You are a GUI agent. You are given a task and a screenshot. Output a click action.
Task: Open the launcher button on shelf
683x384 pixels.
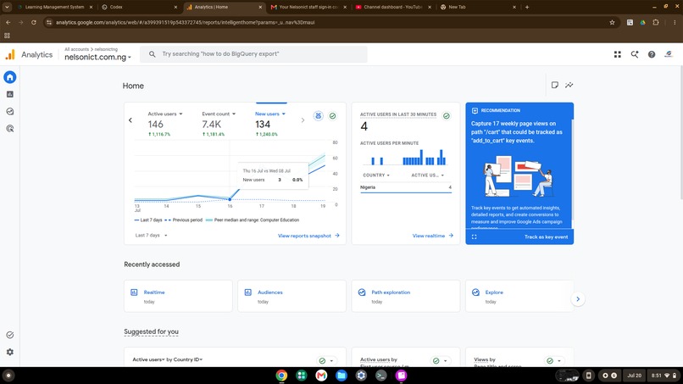pyautogui.click(x=8, y=376)
